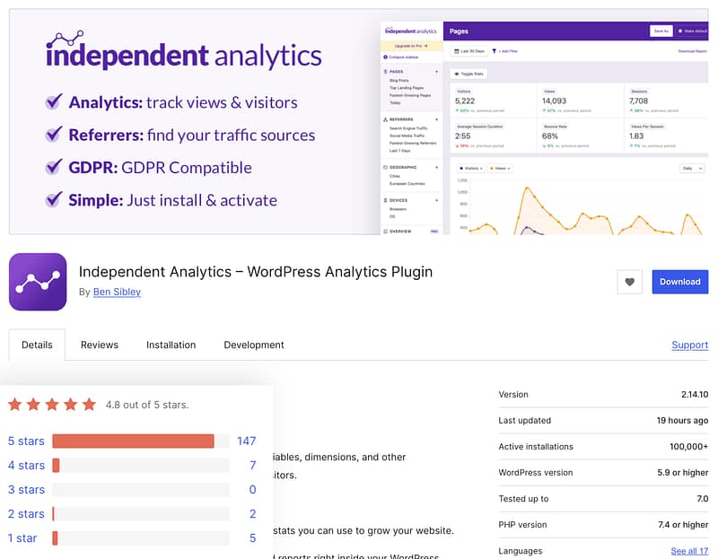Click the heart favorite icon
The width and height of the screenshot is (718, 559).
629,282
